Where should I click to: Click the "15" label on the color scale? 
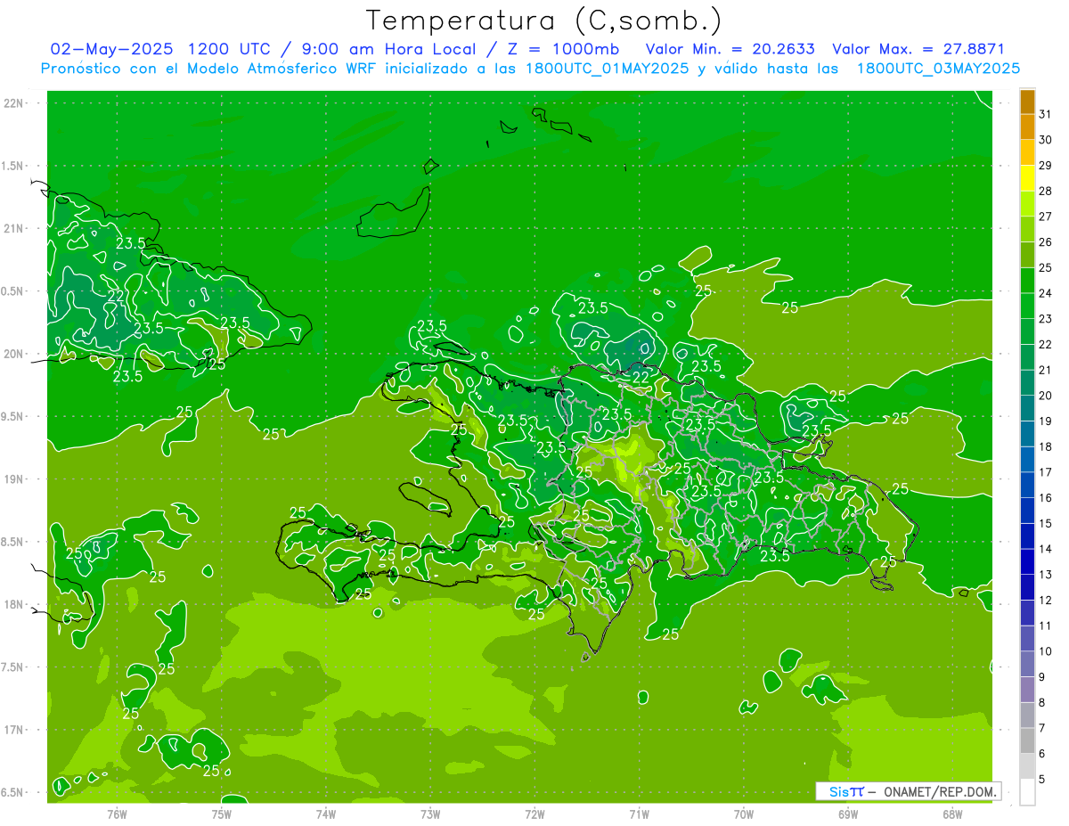[x=1046, y=523]
